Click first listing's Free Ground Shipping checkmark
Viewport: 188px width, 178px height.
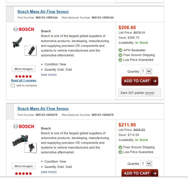coord(120,55)
